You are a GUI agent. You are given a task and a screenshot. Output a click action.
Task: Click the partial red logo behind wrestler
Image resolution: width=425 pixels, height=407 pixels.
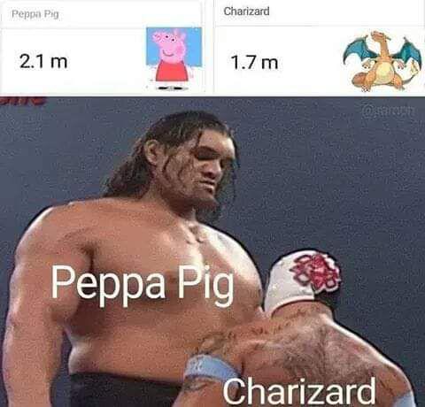[24, 100]
